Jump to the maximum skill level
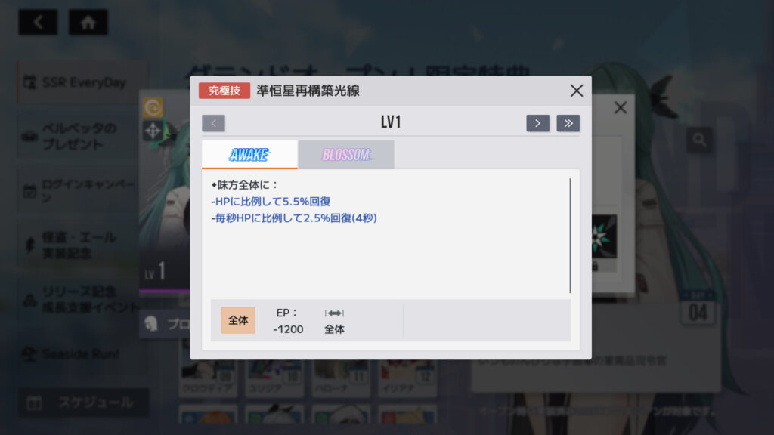Viewport: 774px width, 435px height. 568,123
